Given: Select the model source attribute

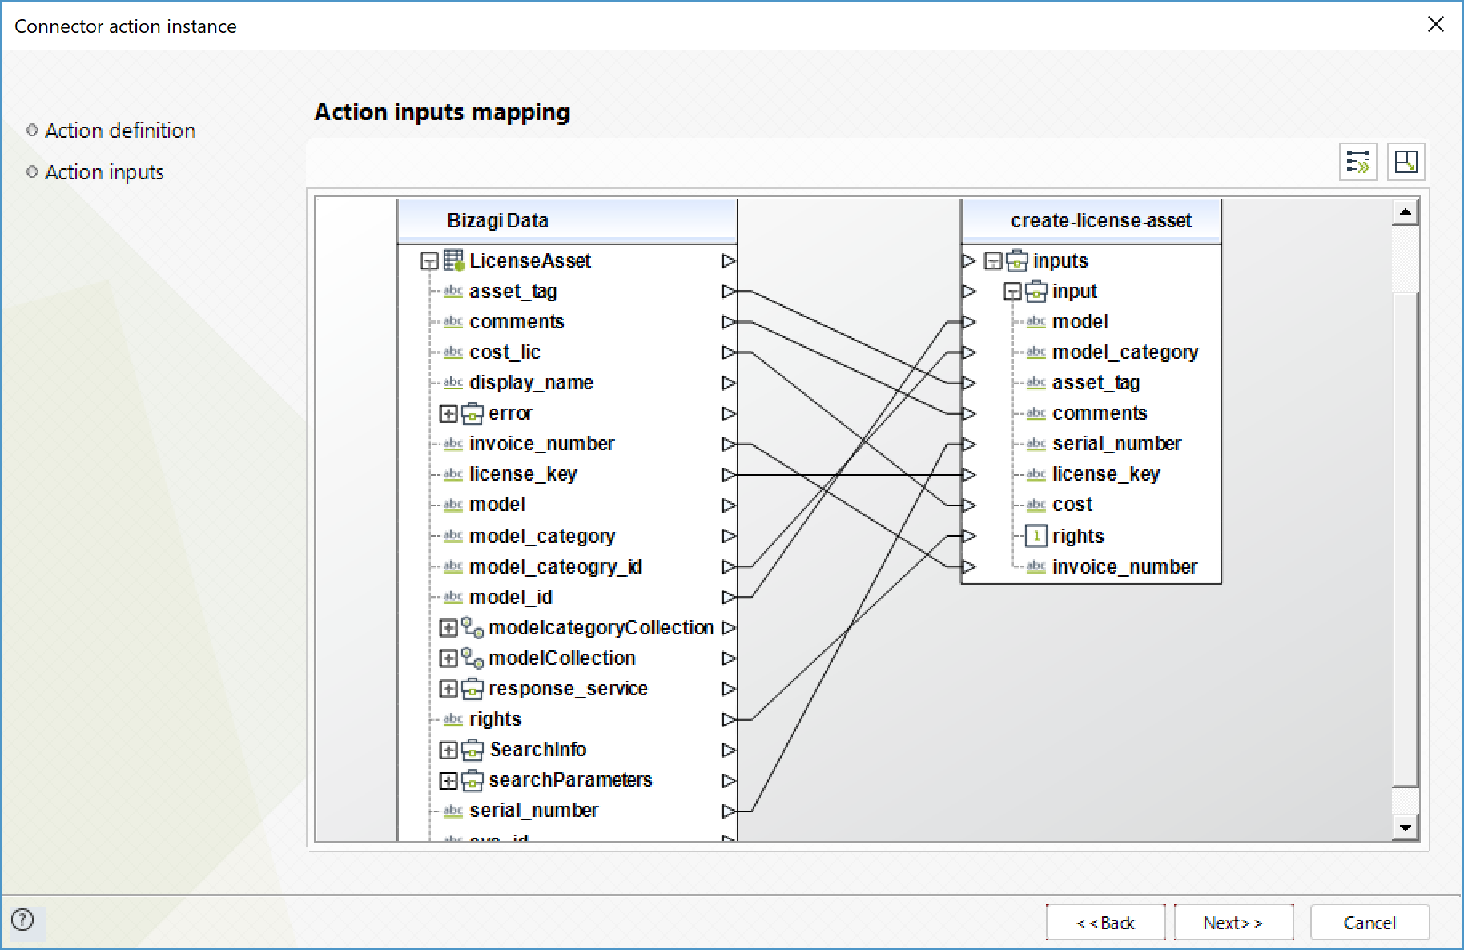Looking at the screenshot, I should click(497, 505).
